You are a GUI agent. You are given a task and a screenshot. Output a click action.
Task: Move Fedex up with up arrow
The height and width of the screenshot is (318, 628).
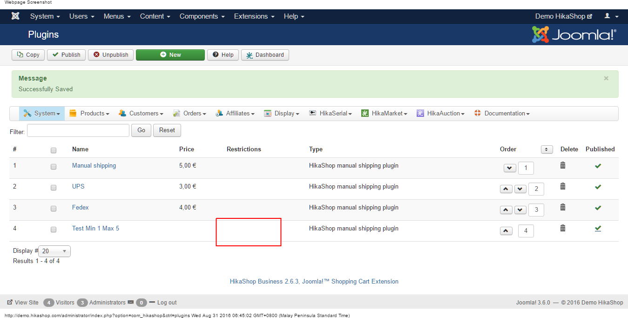tap(506, 210)
